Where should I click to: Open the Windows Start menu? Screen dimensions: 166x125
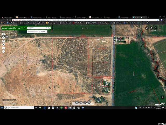tap(2, 108)
